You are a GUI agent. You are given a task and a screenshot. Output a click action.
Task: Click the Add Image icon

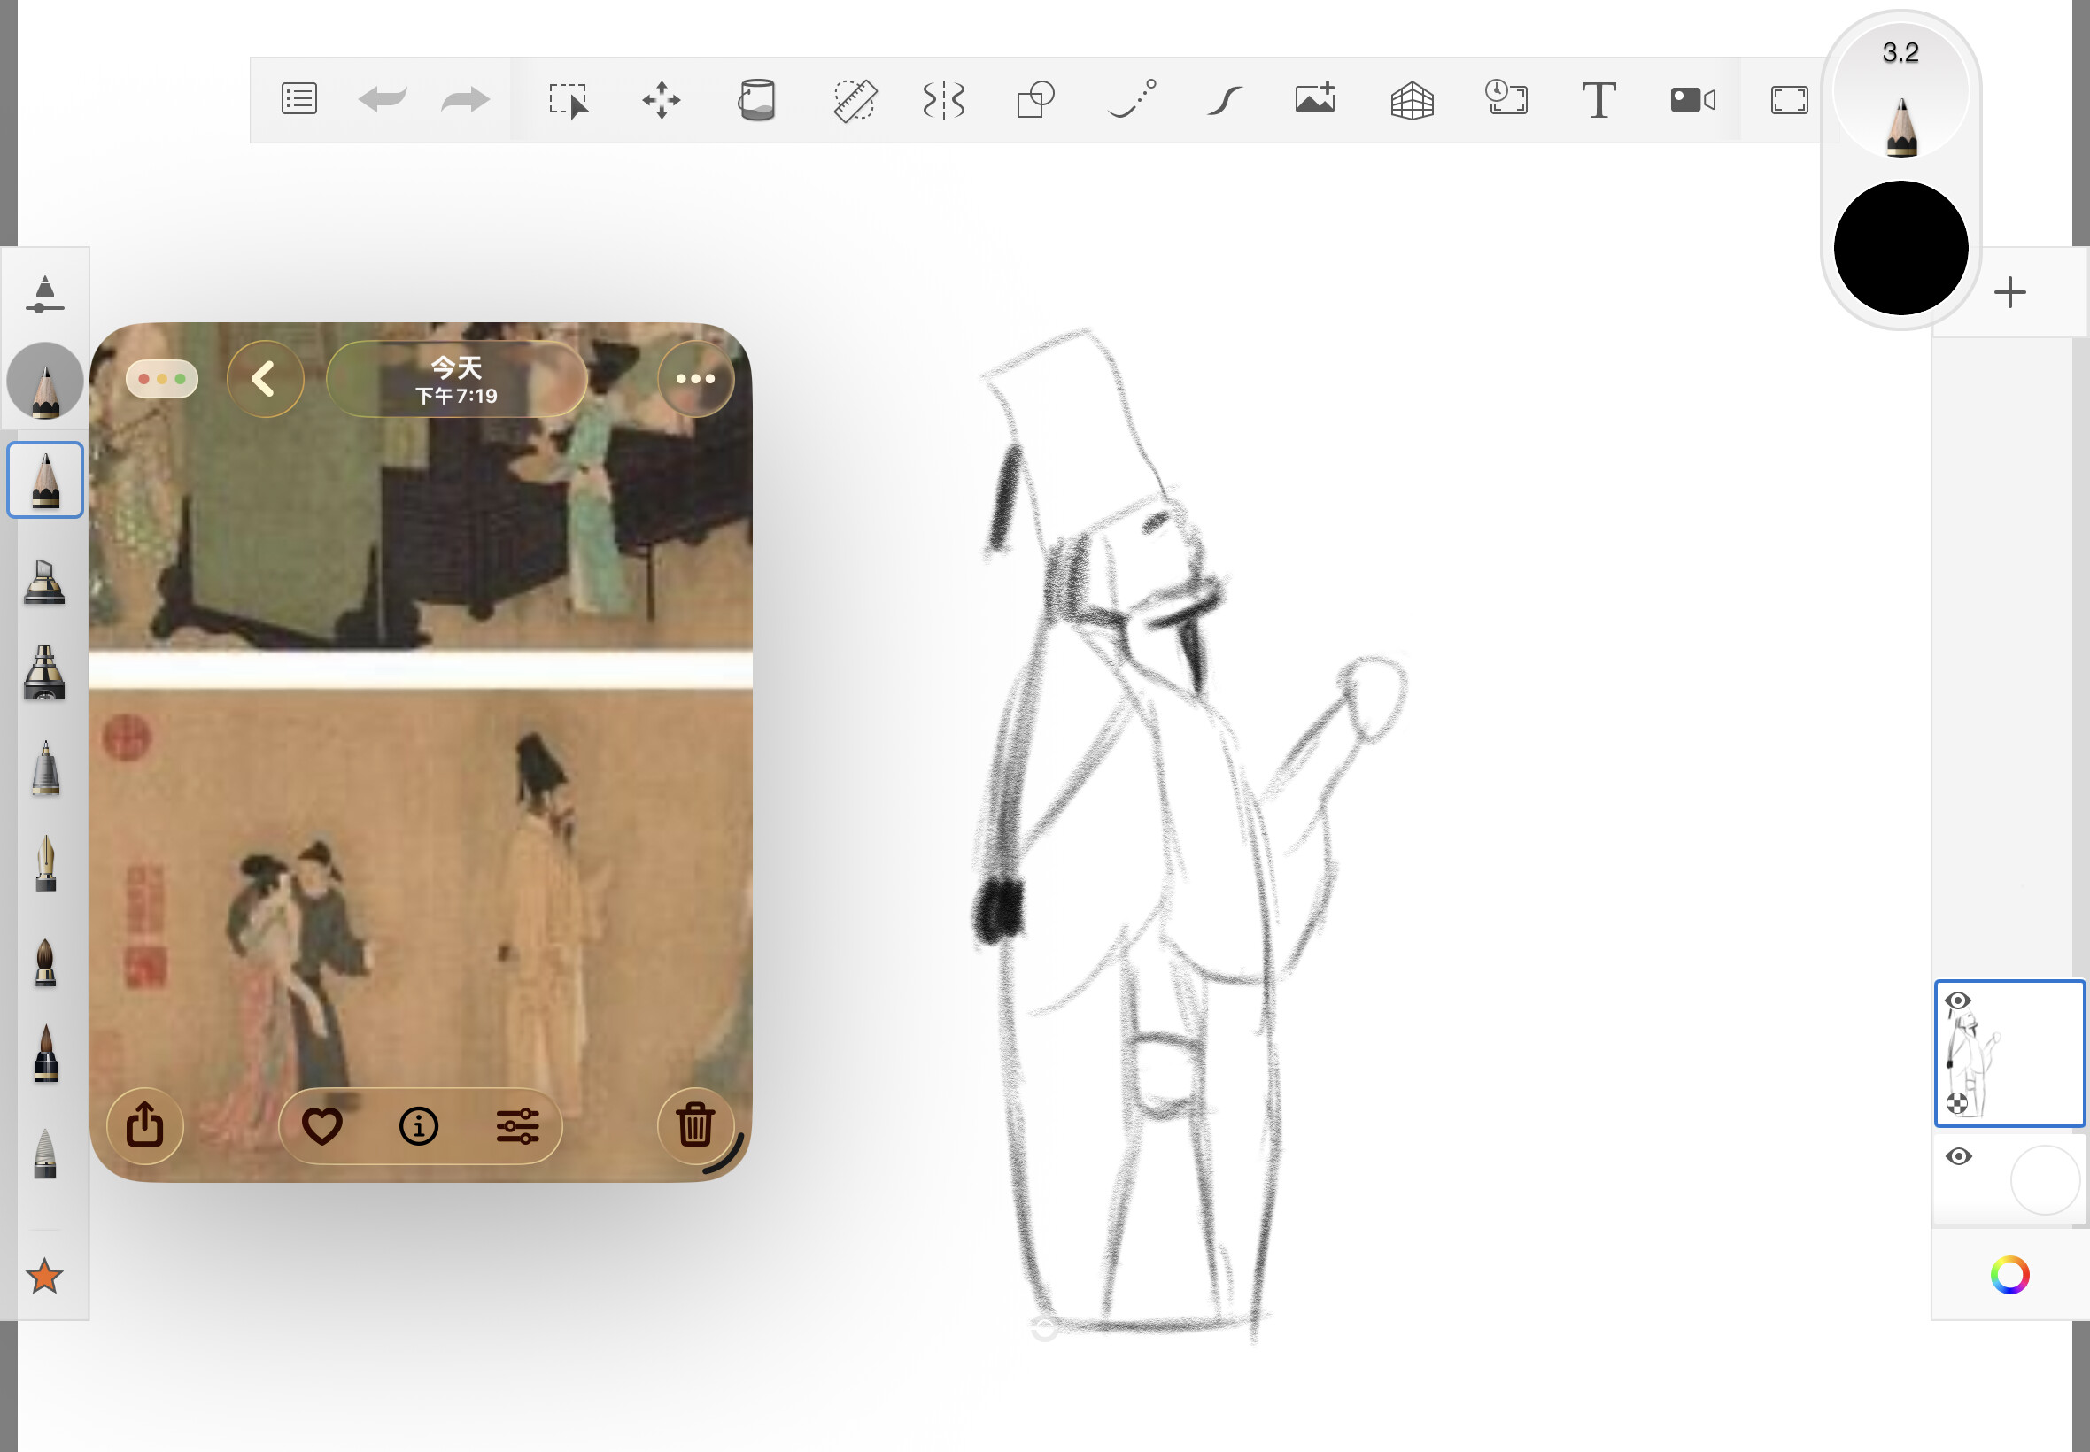1316,98
